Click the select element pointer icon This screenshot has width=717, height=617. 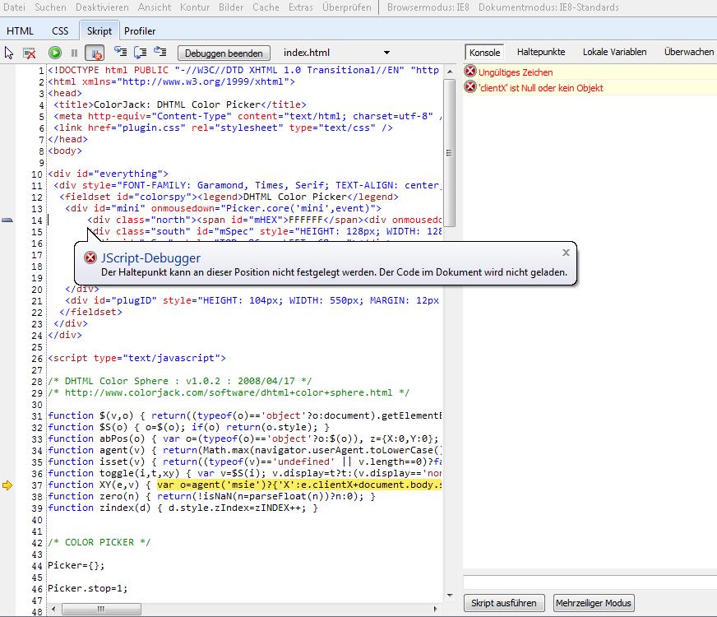coord(9,53)
